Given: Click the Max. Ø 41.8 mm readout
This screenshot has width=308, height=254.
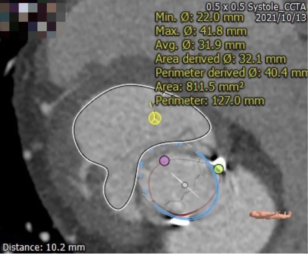Looking at the screenshot, I should pyautogui.click(x=200, y=31).
